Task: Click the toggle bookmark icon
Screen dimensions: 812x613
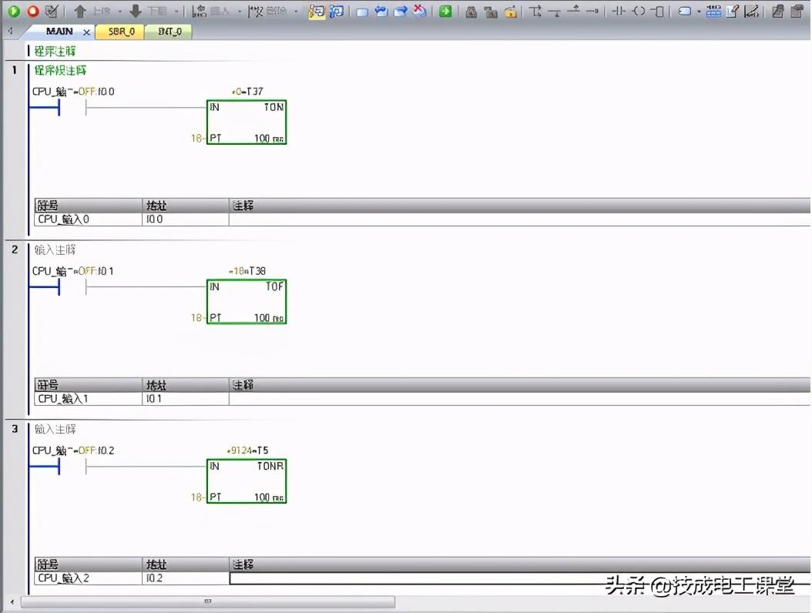Action: (362, 12)
